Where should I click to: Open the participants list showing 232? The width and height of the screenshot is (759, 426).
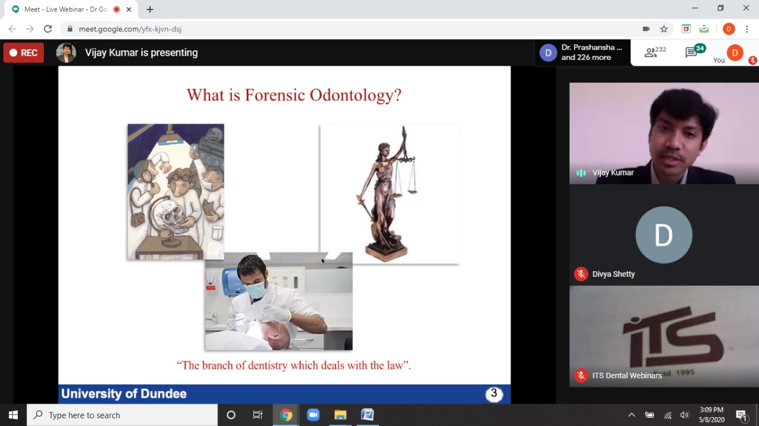click(x=655, y=53)
